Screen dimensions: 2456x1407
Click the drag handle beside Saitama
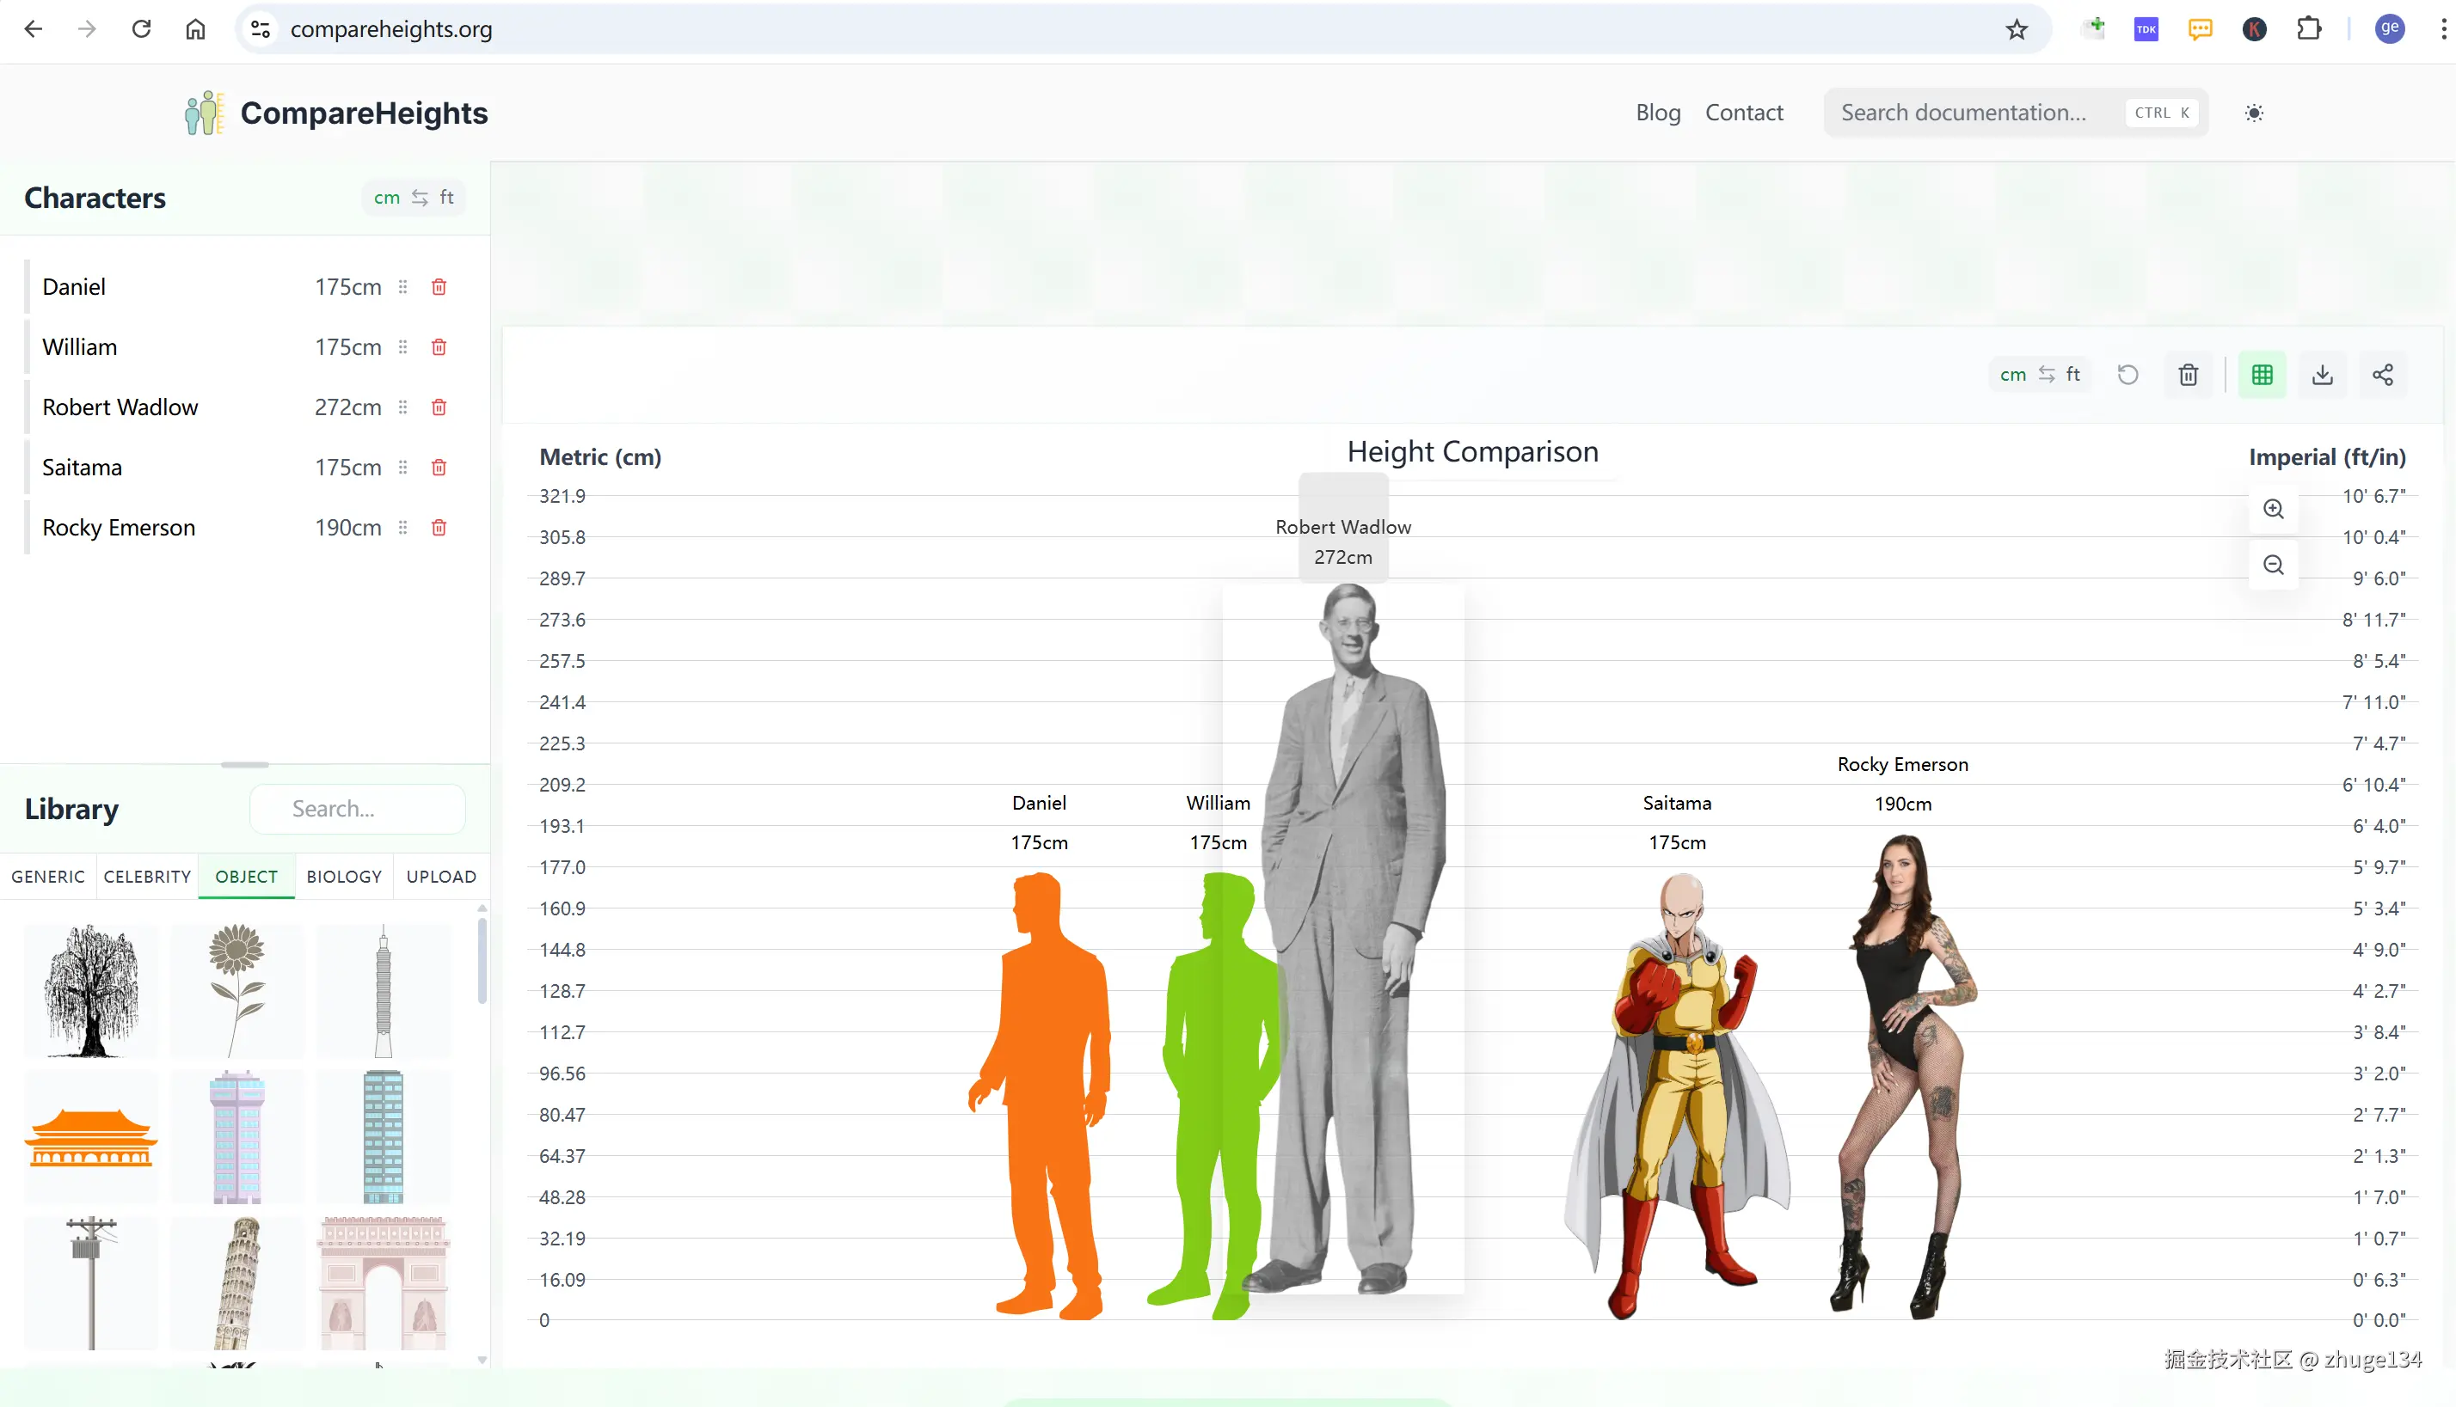403,468
